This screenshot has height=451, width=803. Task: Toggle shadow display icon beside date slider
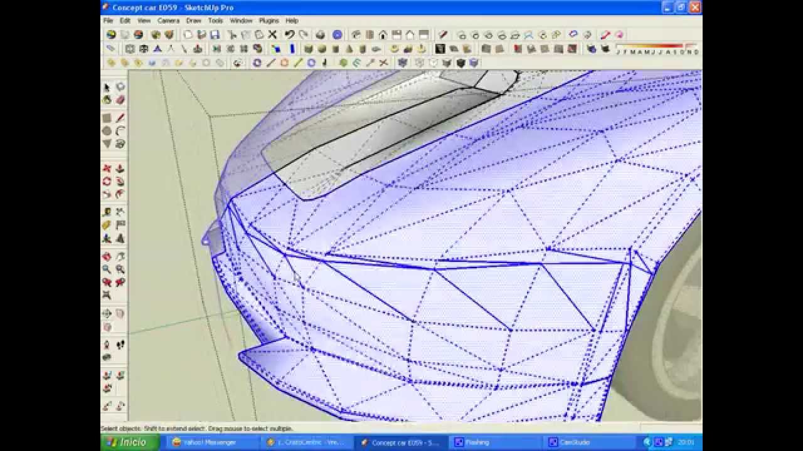[605, 49]
